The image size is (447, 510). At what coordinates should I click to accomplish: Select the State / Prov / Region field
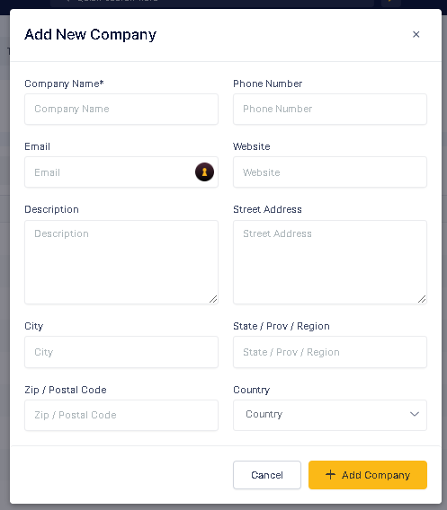tap(330, 352)
